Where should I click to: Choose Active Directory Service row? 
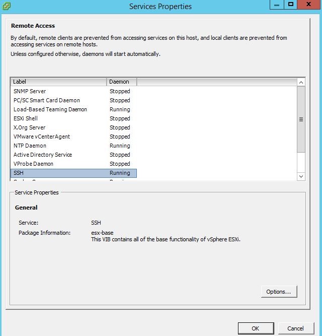43,155
